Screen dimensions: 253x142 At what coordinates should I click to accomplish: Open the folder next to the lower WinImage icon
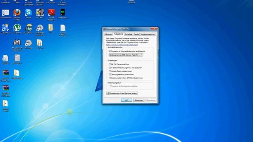(x=40, y=44)
